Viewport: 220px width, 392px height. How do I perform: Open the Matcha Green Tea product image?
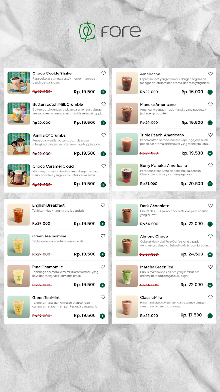tap(127, 276)
